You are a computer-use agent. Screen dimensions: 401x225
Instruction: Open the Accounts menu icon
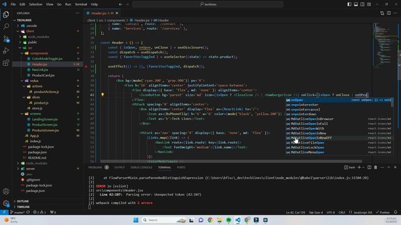coord(6,191)
